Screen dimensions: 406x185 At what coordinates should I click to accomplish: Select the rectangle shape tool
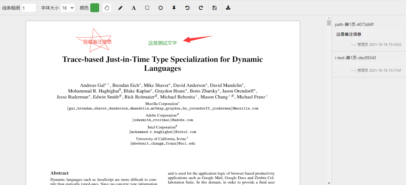point(147,8)
